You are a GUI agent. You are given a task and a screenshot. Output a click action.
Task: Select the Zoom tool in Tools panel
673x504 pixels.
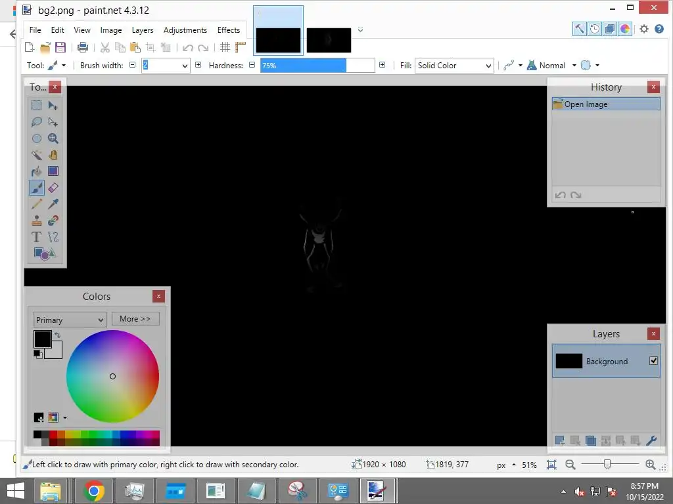[53, 138]
